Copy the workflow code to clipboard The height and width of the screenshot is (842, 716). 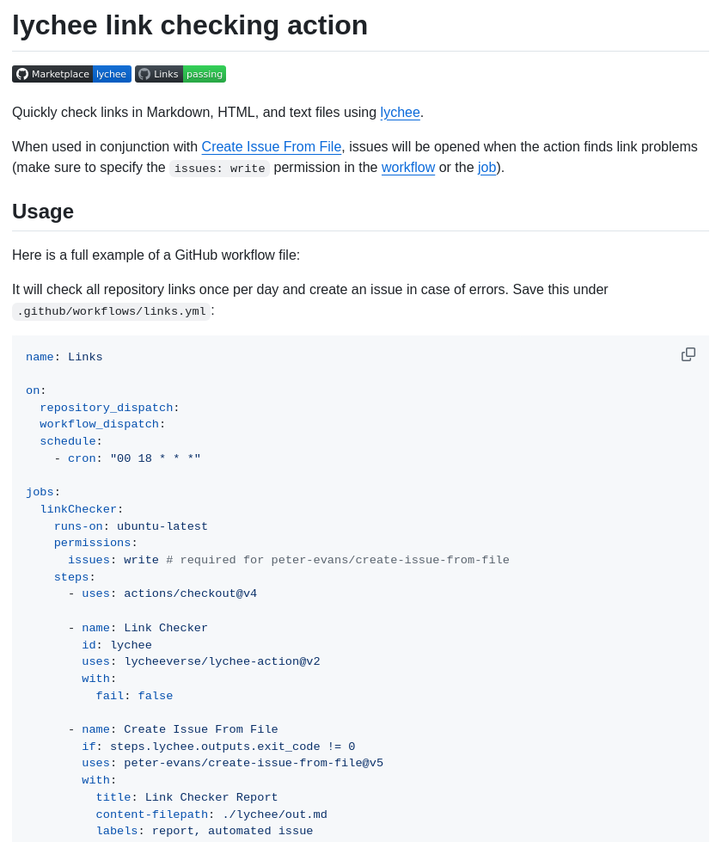tap(688, 354)
